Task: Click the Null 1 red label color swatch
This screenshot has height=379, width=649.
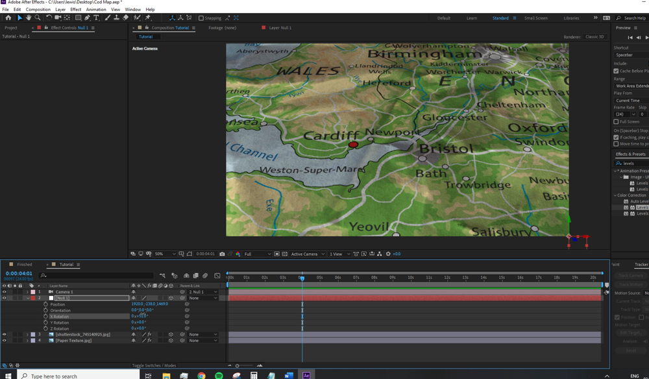Action: pos(33,298)
